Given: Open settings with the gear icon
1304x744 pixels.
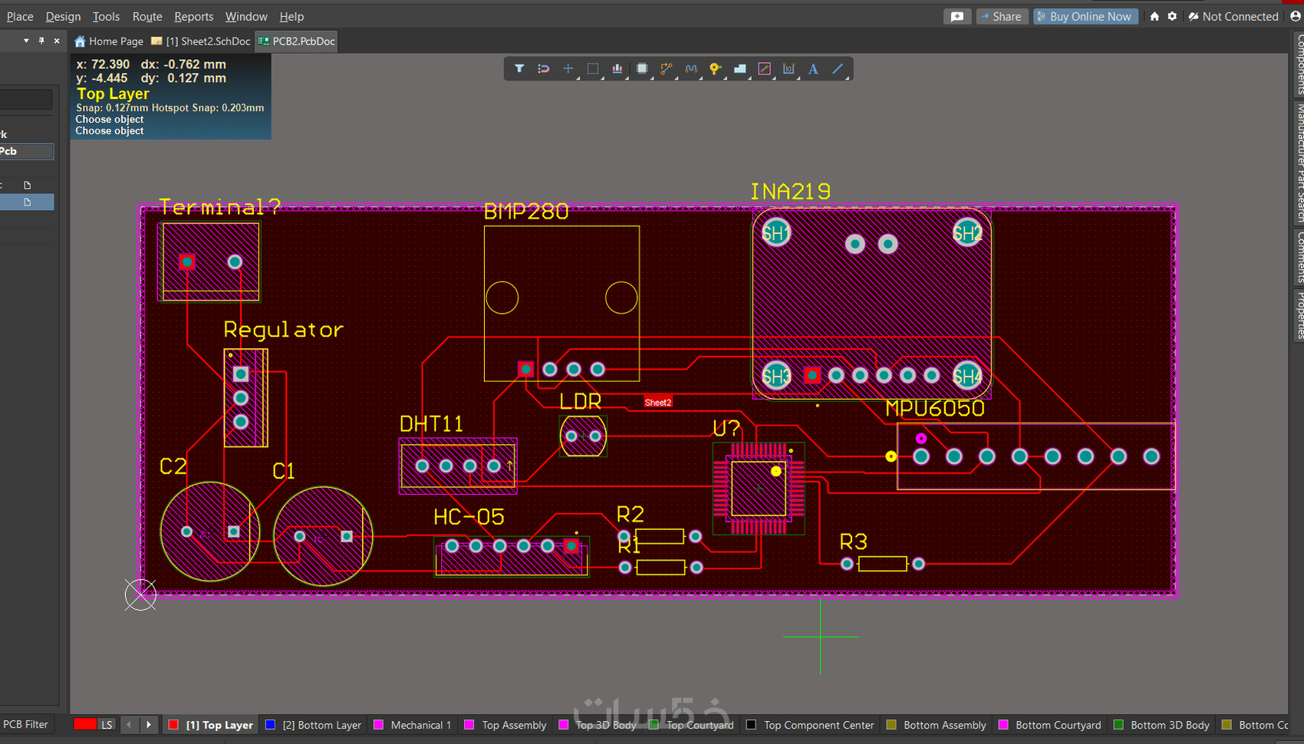Looking at the screenshot, I should pos(1172,16).
